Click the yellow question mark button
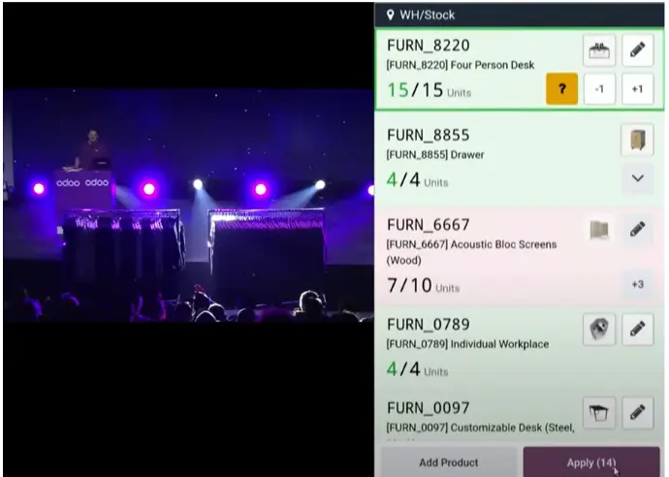The height and width of the screenshot is (477, 669). (562, 89)
